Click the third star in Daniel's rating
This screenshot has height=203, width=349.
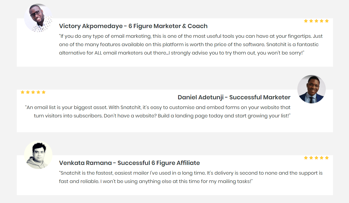[x=33, y=92]
